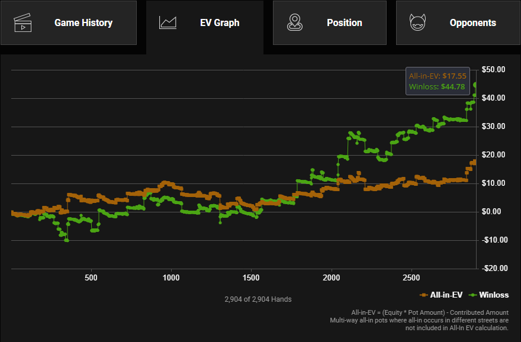
Task: Click the Game History clapperboard icon
Action: 22,22
